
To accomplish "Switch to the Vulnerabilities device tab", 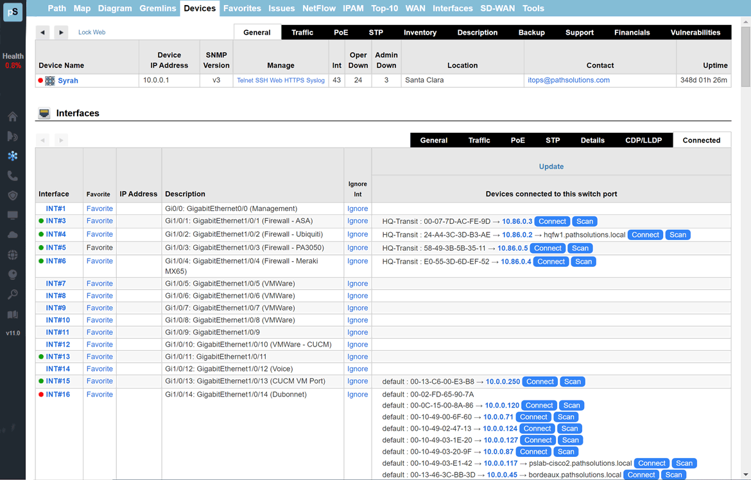I will tap(695, 32).
